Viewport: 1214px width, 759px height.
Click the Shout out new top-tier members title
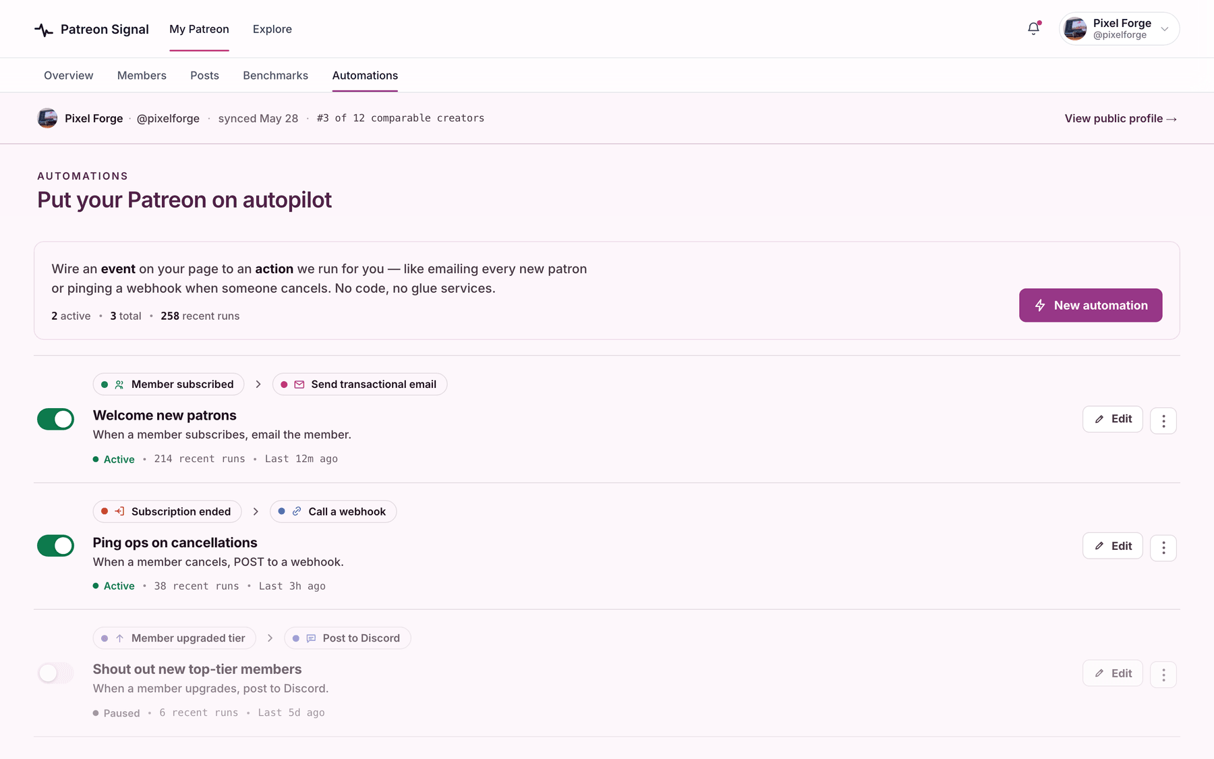[x=197, y=669]
